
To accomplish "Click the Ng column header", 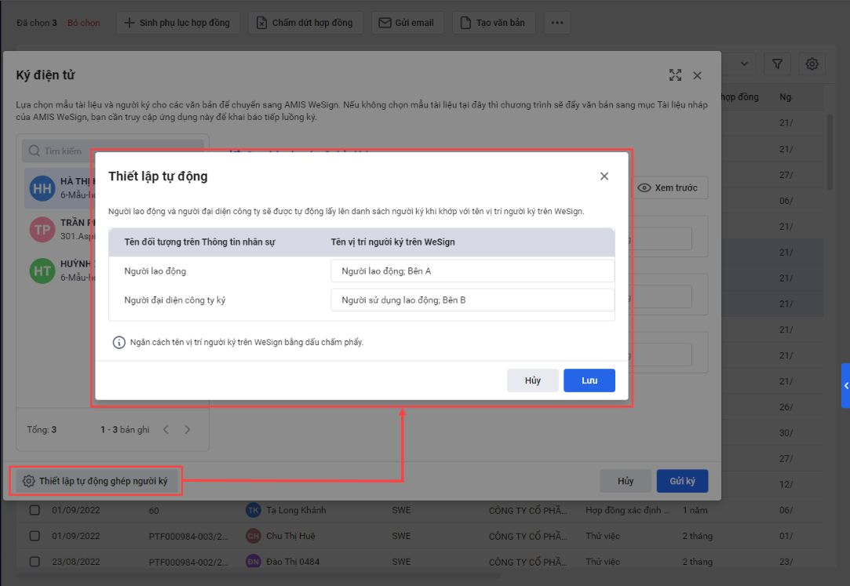I will [786, 97].
